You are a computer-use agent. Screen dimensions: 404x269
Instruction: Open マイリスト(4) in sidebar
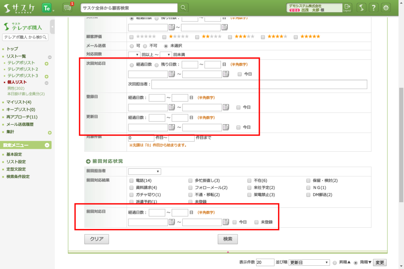click(19, 102)
